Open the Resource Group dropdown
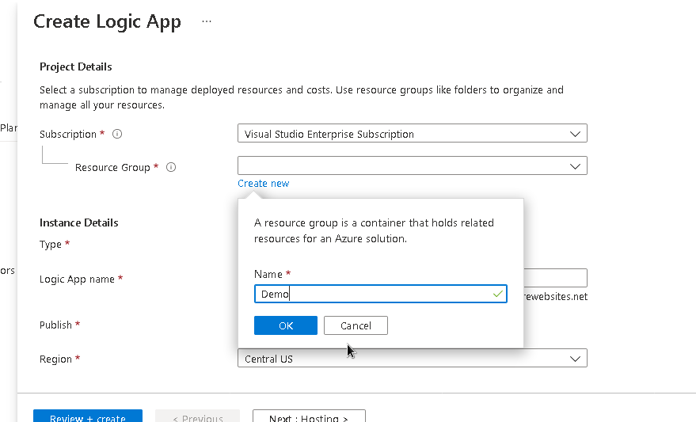 point(413,165)
